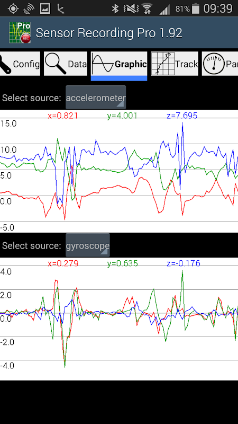Image resolution: width=238 pixels, height=424 pixels.
Task: Select the Data magnifying glass icon
Action: click(56, 64)
